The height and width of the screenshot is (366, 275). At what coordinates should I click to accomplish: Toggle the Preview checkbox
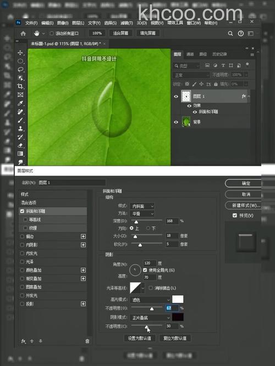point(235,215)
